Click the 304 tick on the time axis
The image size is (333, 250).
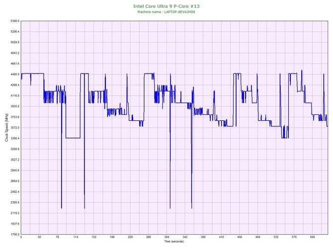[166, 237]
